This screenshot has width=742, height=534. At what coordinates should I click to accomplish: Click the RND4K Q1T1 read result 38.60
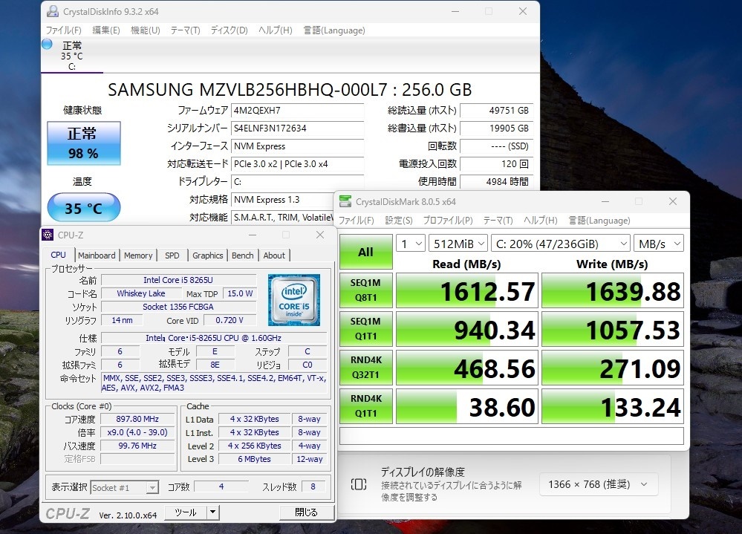467,406
